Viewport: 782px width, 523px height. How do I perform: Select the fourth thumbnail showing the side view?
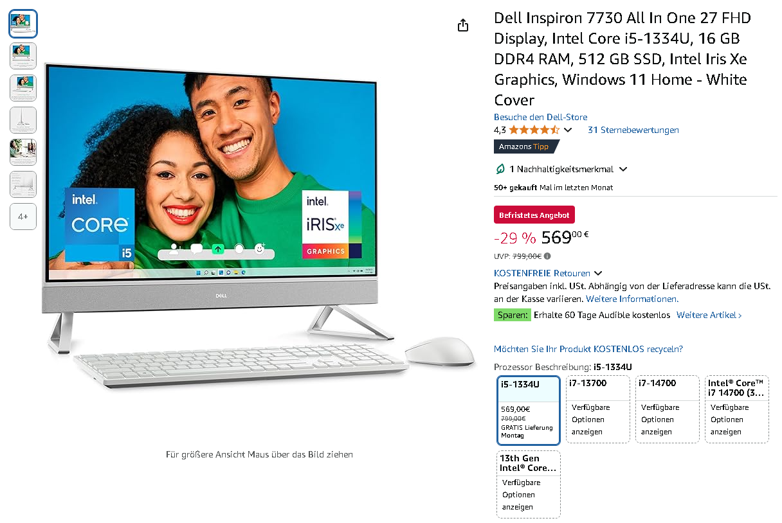tap(23, 120)
